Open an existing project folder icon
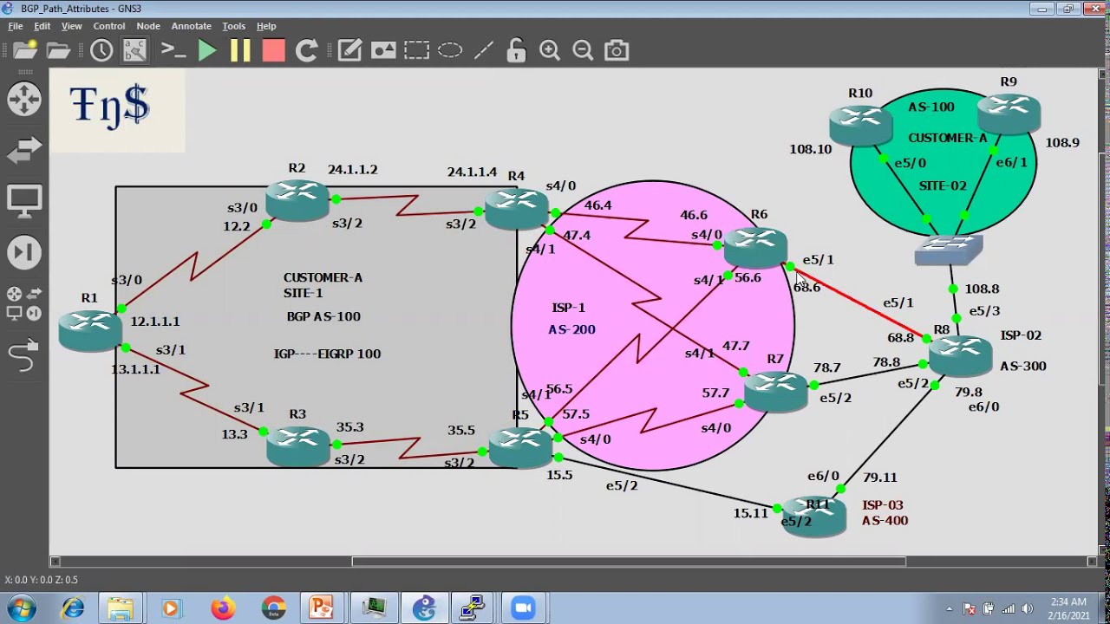The image size is (1110, 624). click(x=58, y=50)
